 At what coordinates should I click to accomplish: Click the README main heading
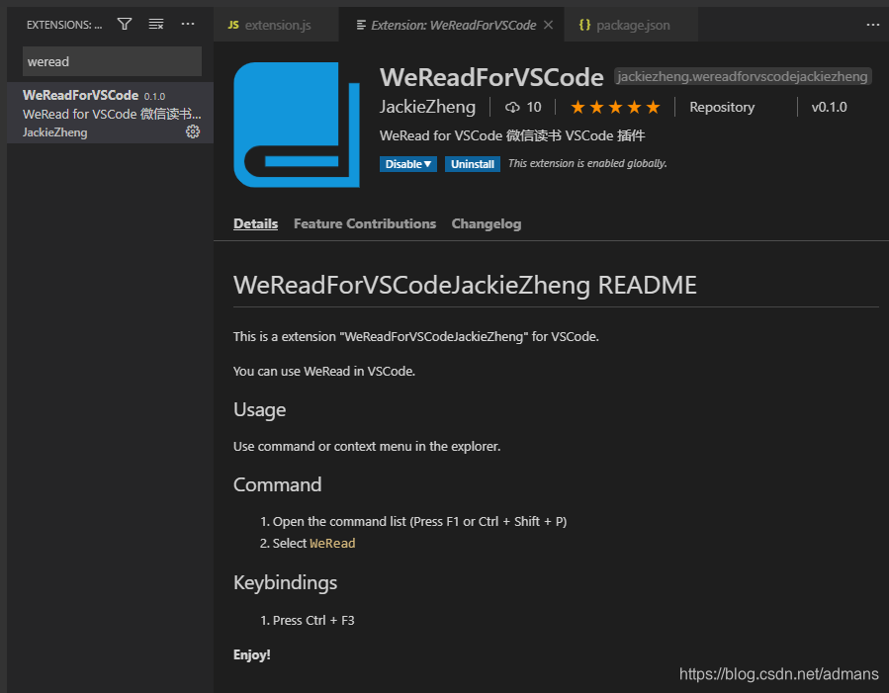pyautogui.click(x=465, y=285)
